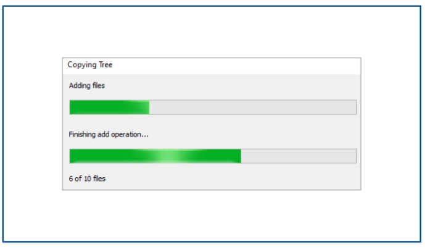
Task: Click the number 10 in the files counter
Action: point(88,179)
